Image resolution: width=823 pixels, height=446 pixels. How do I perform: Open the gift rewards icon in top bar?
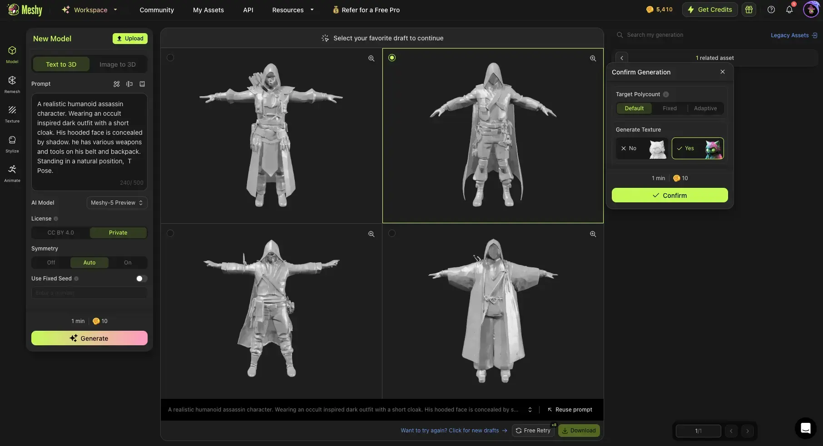749,10
